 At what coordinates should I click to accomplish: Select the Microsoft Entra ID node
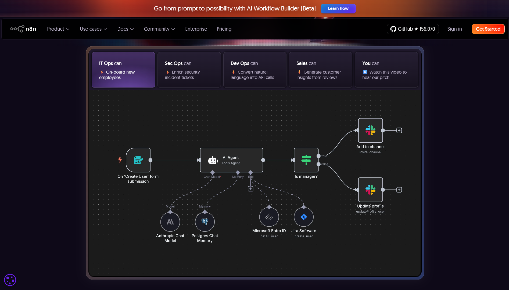coord(269,217)
